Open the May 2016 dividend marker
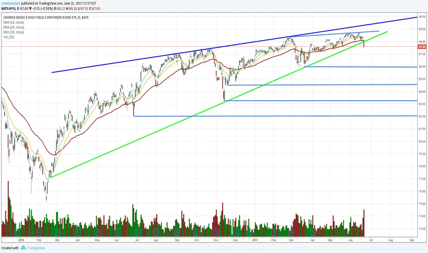 tap(97, 232)
